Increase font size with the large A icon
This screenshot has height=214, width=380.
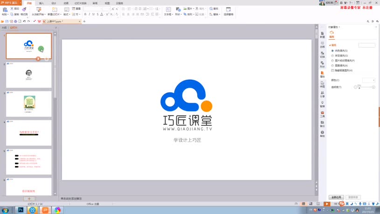click(113, 9)
